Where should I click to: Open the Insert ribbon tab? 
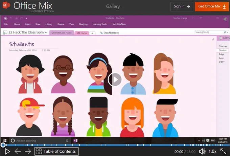coord(28,24)
